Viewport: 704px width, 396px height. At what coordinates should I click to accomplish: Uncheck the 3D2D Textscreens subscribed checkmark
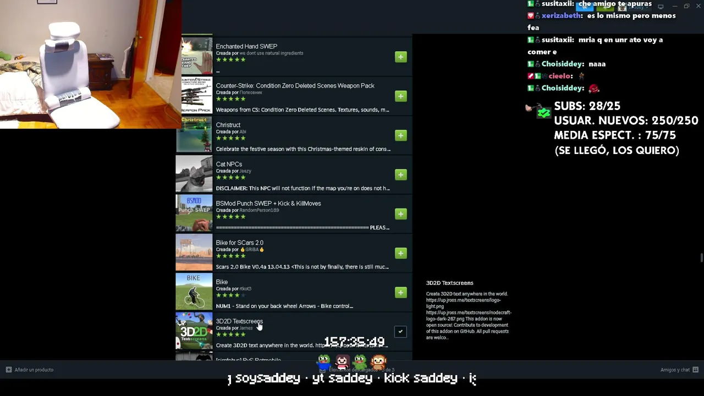(401, 332)
